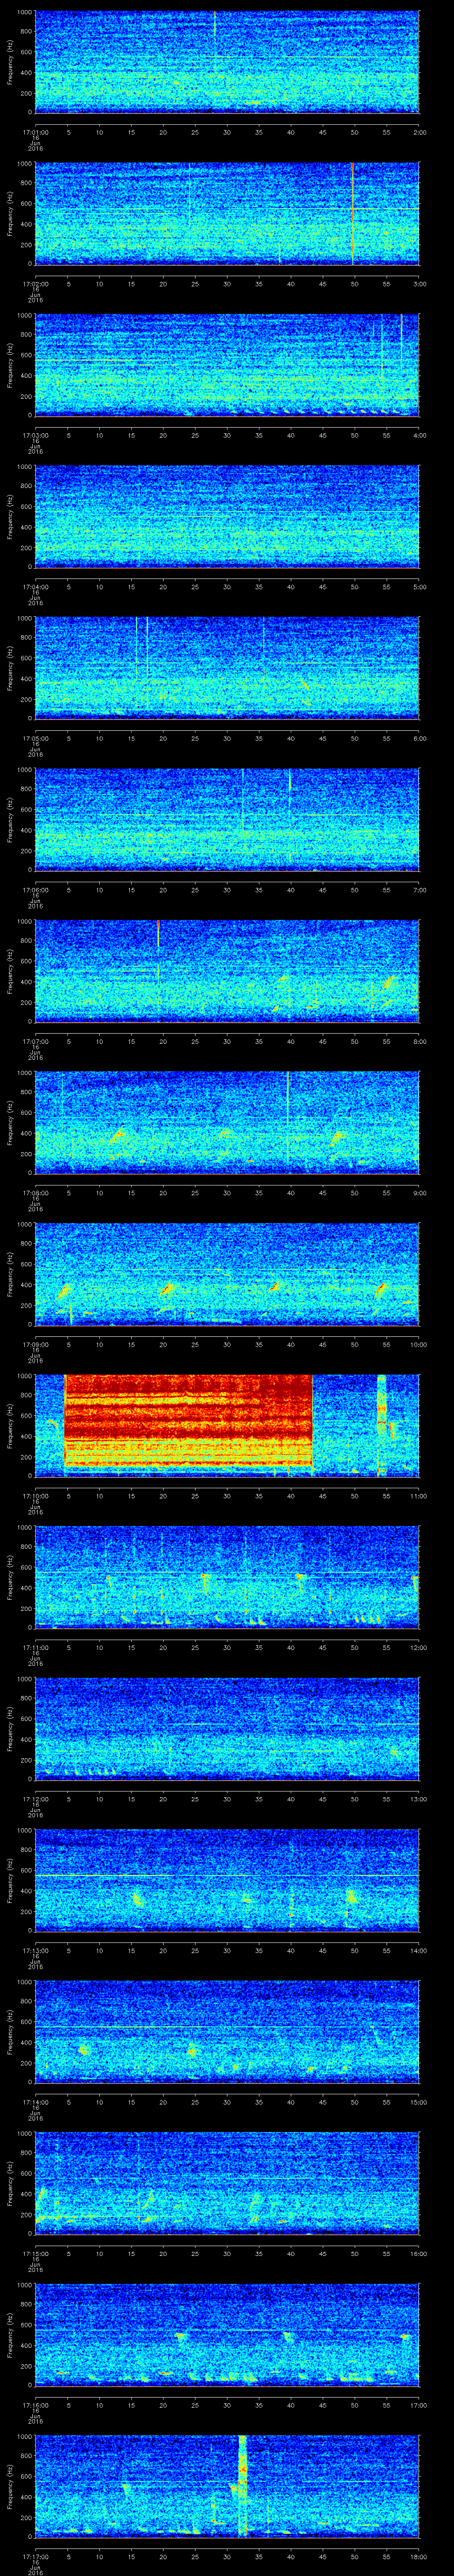
Task: Select the vertical streak in the 17:17:00 spectrogram
Action: click(243, 2486)
